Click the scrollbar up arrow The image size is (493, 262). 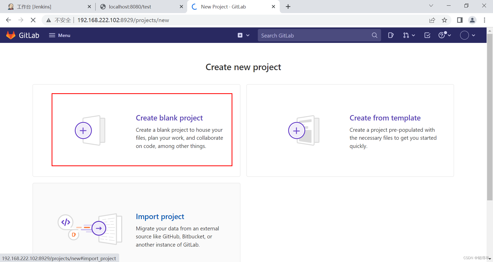[x=490, y=30]
